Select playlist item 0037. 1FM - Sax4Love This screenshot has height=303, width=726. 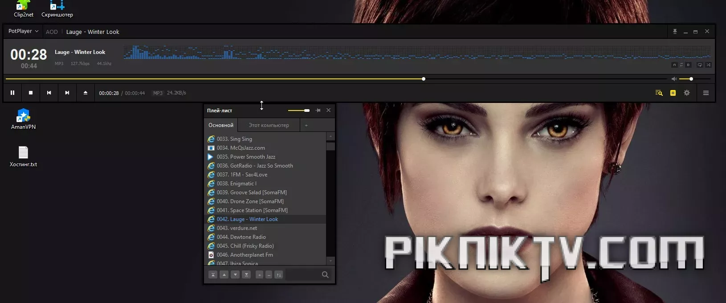(x=265, y=175)
